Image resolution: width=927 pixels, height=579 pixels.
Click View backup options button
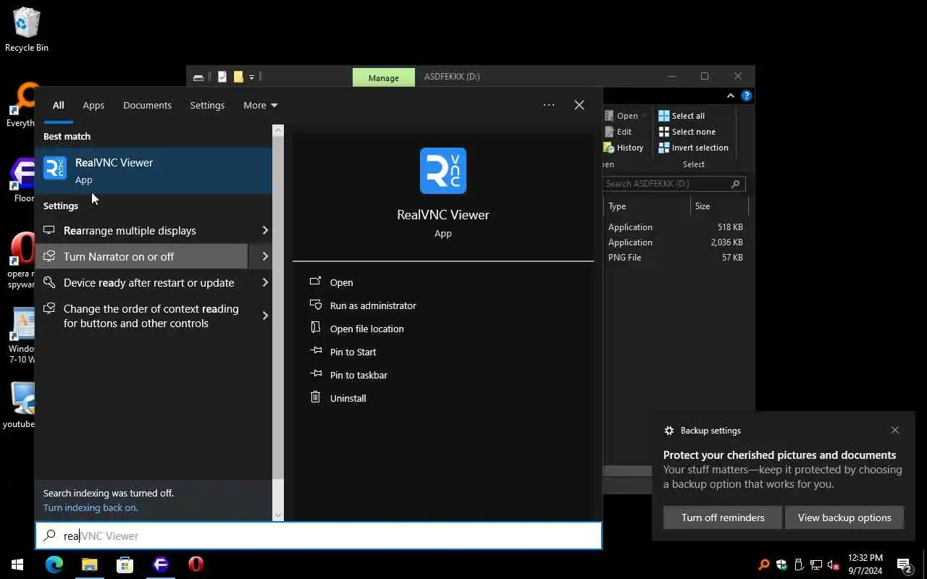844,517
